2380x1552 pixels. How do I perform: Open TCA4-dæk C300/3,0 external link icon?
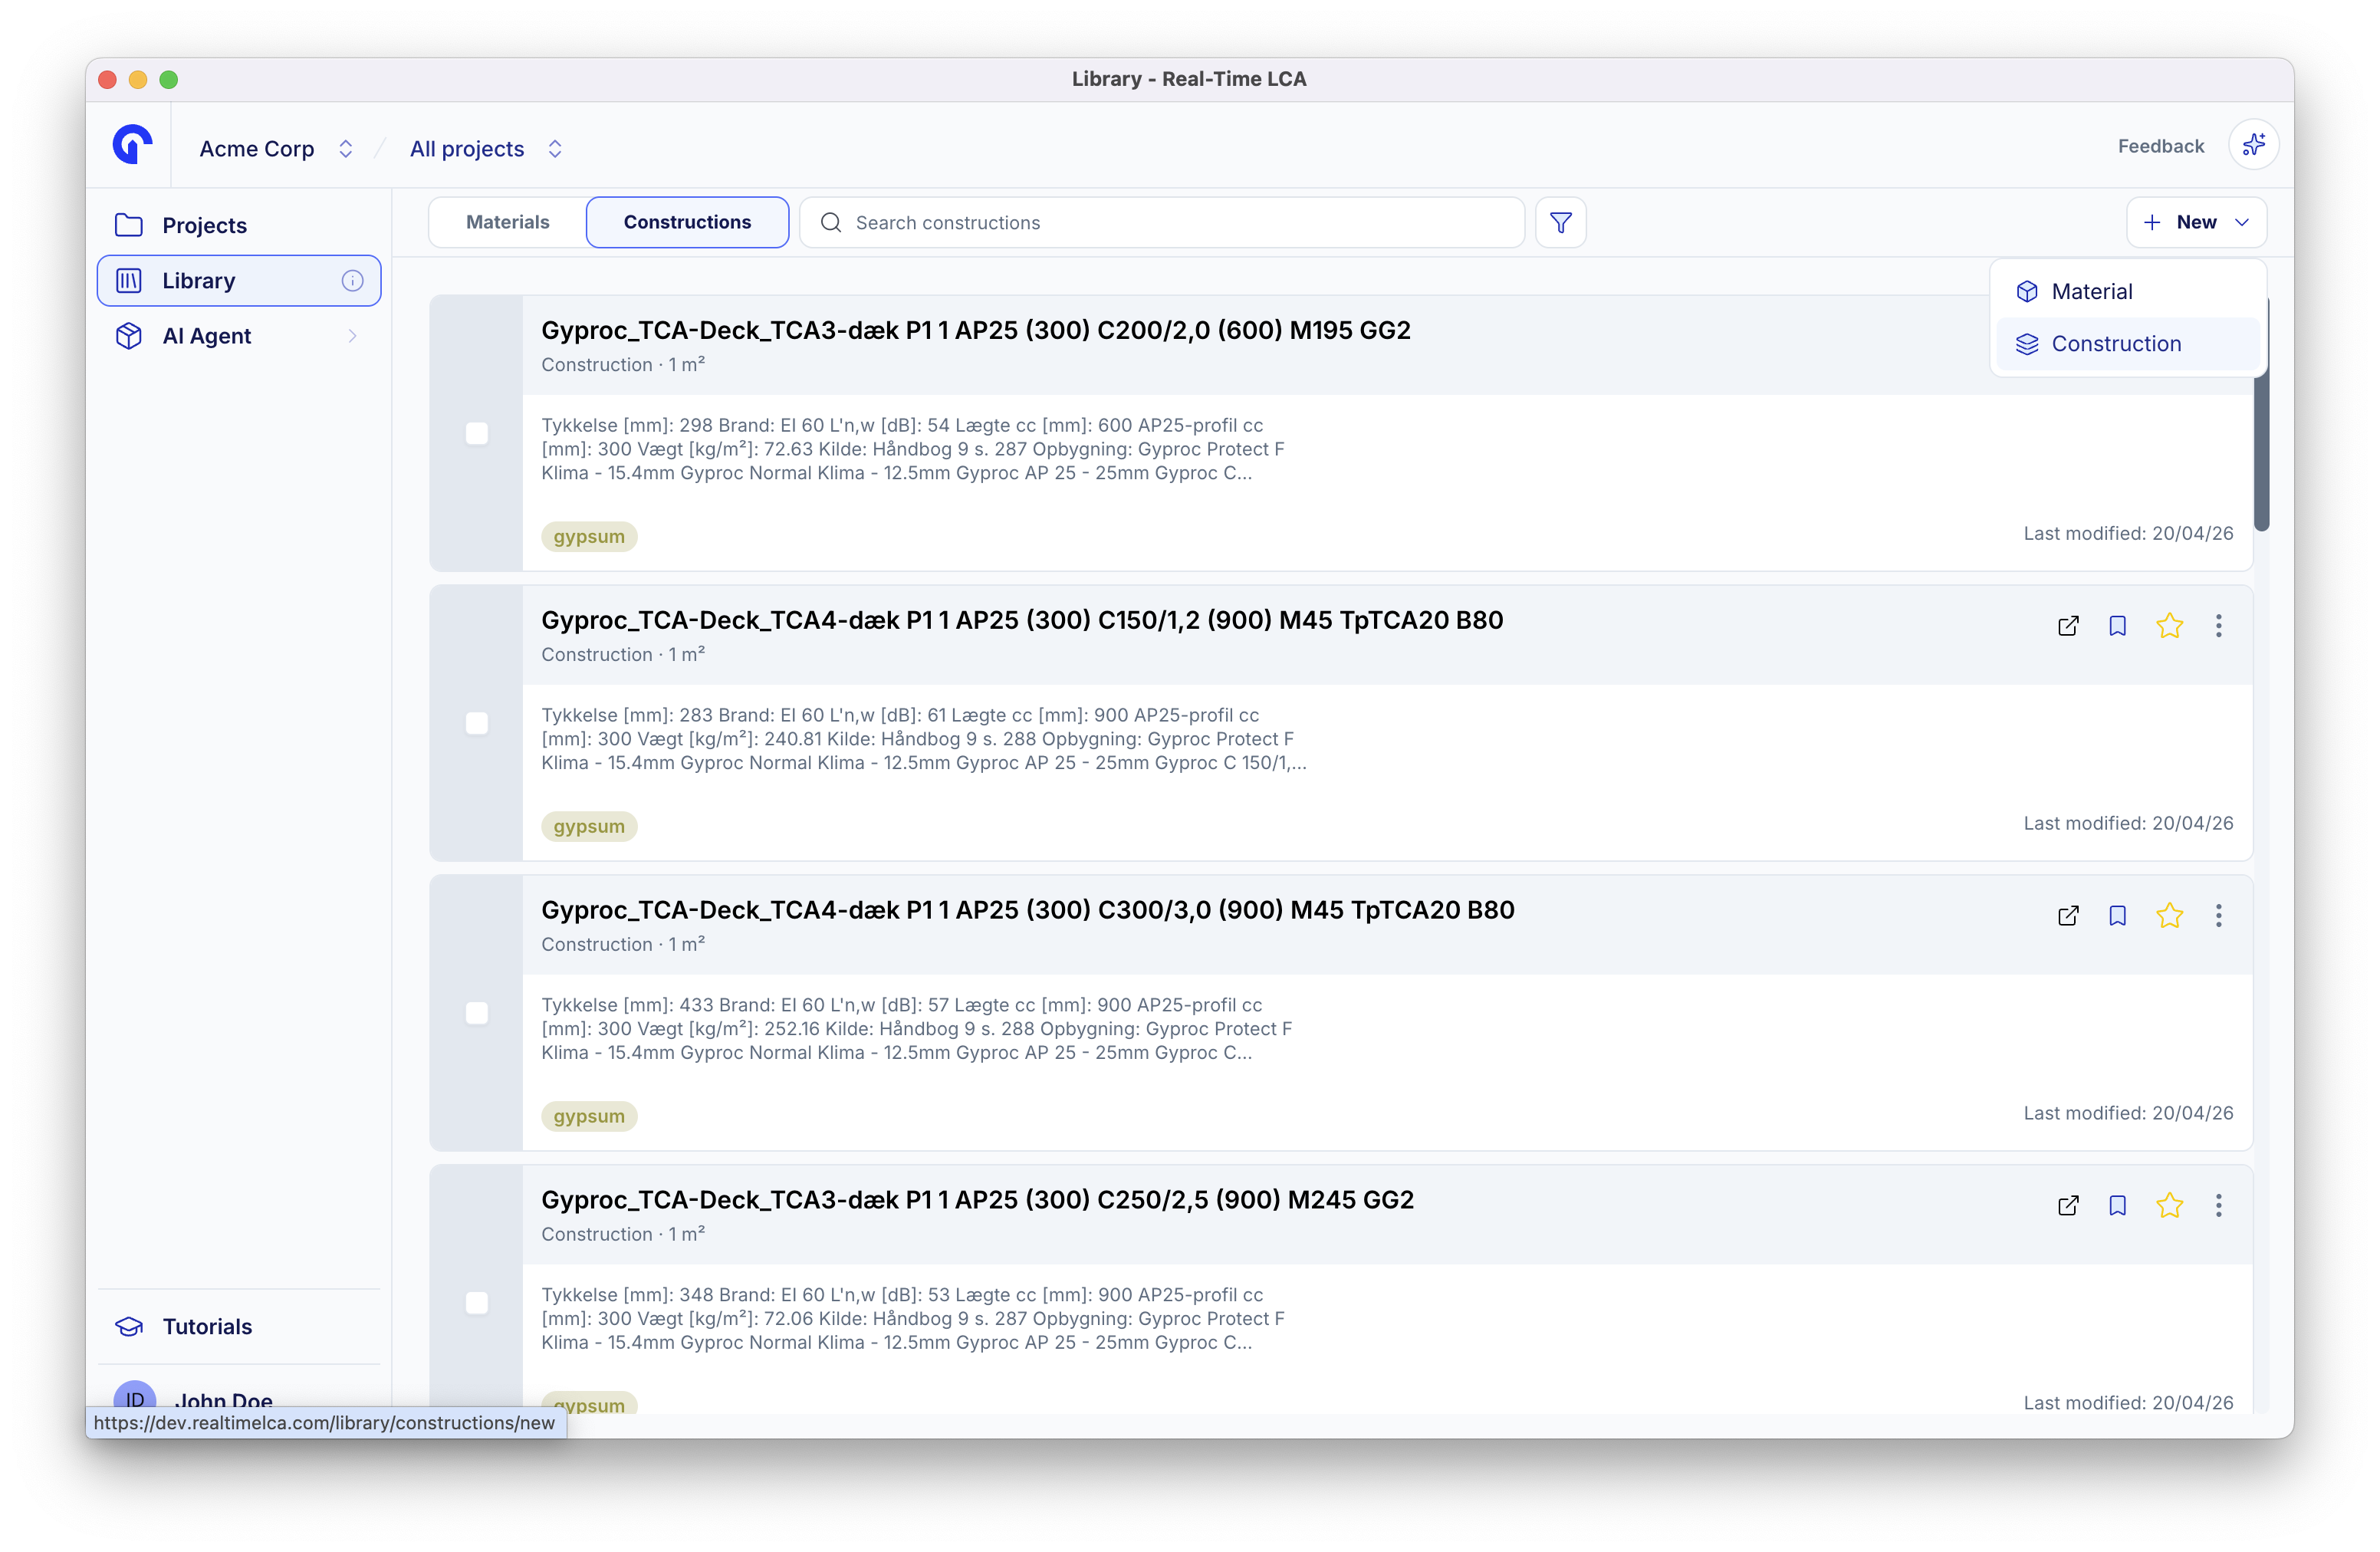coord(2068,916)
